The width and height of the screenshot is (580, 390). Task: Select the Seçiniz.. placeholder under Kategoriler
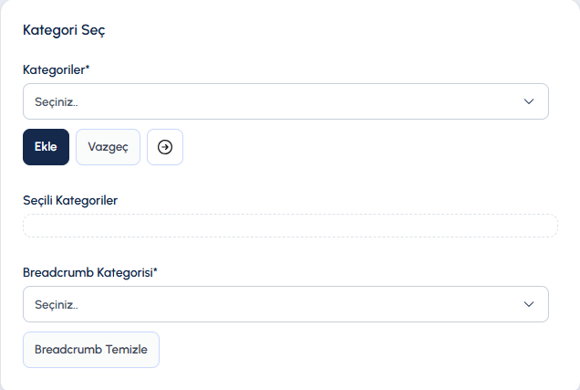[57, 102]
